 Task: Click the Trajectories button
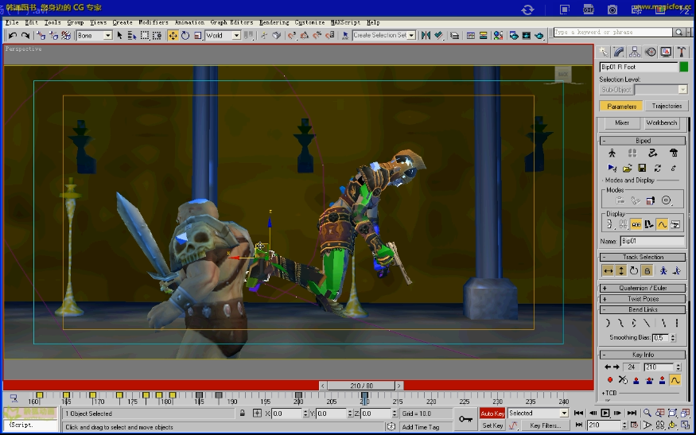pos(667,106)
